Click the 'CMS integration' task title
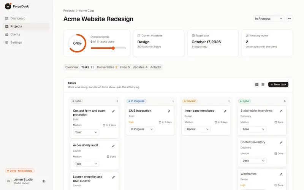This screenshot has width=304, height=190. pyautogui.click(x=140, y=111)
